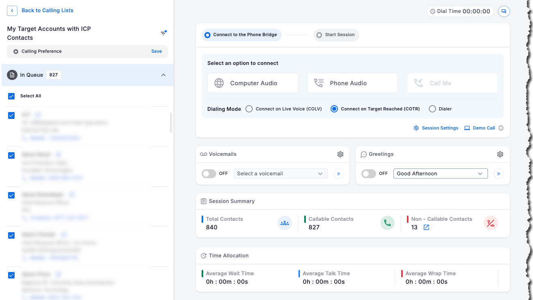Enable the Greetings toggle switch
The width and height of the screenshot is (533, 300).
coord(369,174)
